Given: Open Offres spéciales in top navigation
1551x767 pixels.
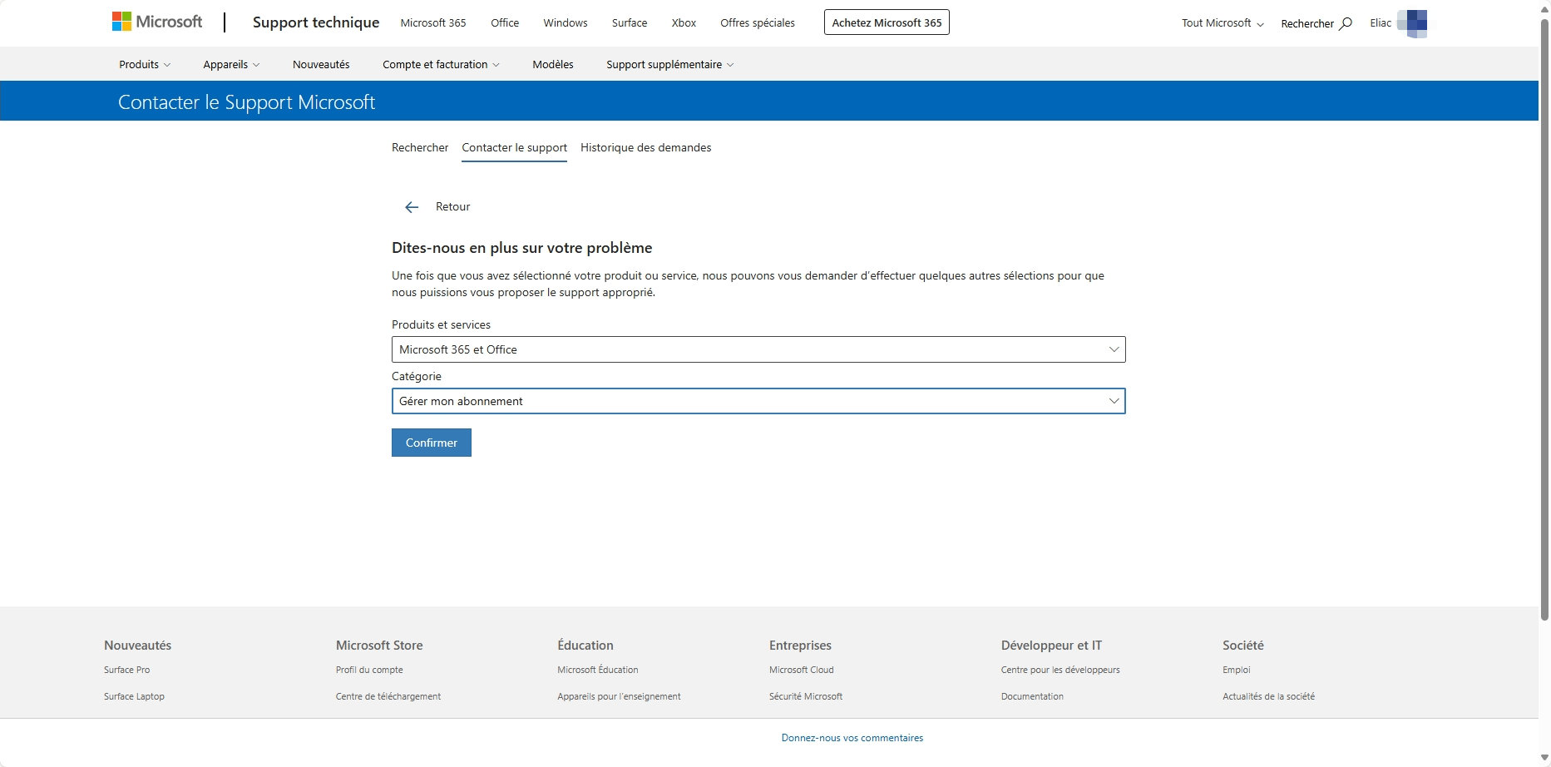Looking at the screenshot, I should [758, 22].
